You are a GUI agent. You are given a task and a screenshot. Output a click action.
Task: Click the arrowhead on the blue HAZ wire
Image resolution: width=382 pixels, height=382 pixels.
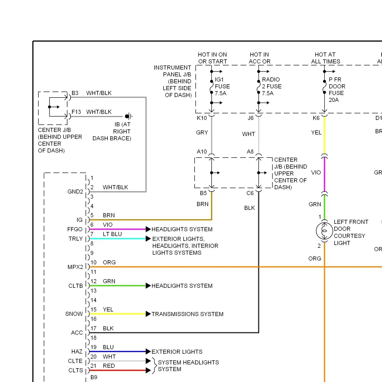pos(148,352)
